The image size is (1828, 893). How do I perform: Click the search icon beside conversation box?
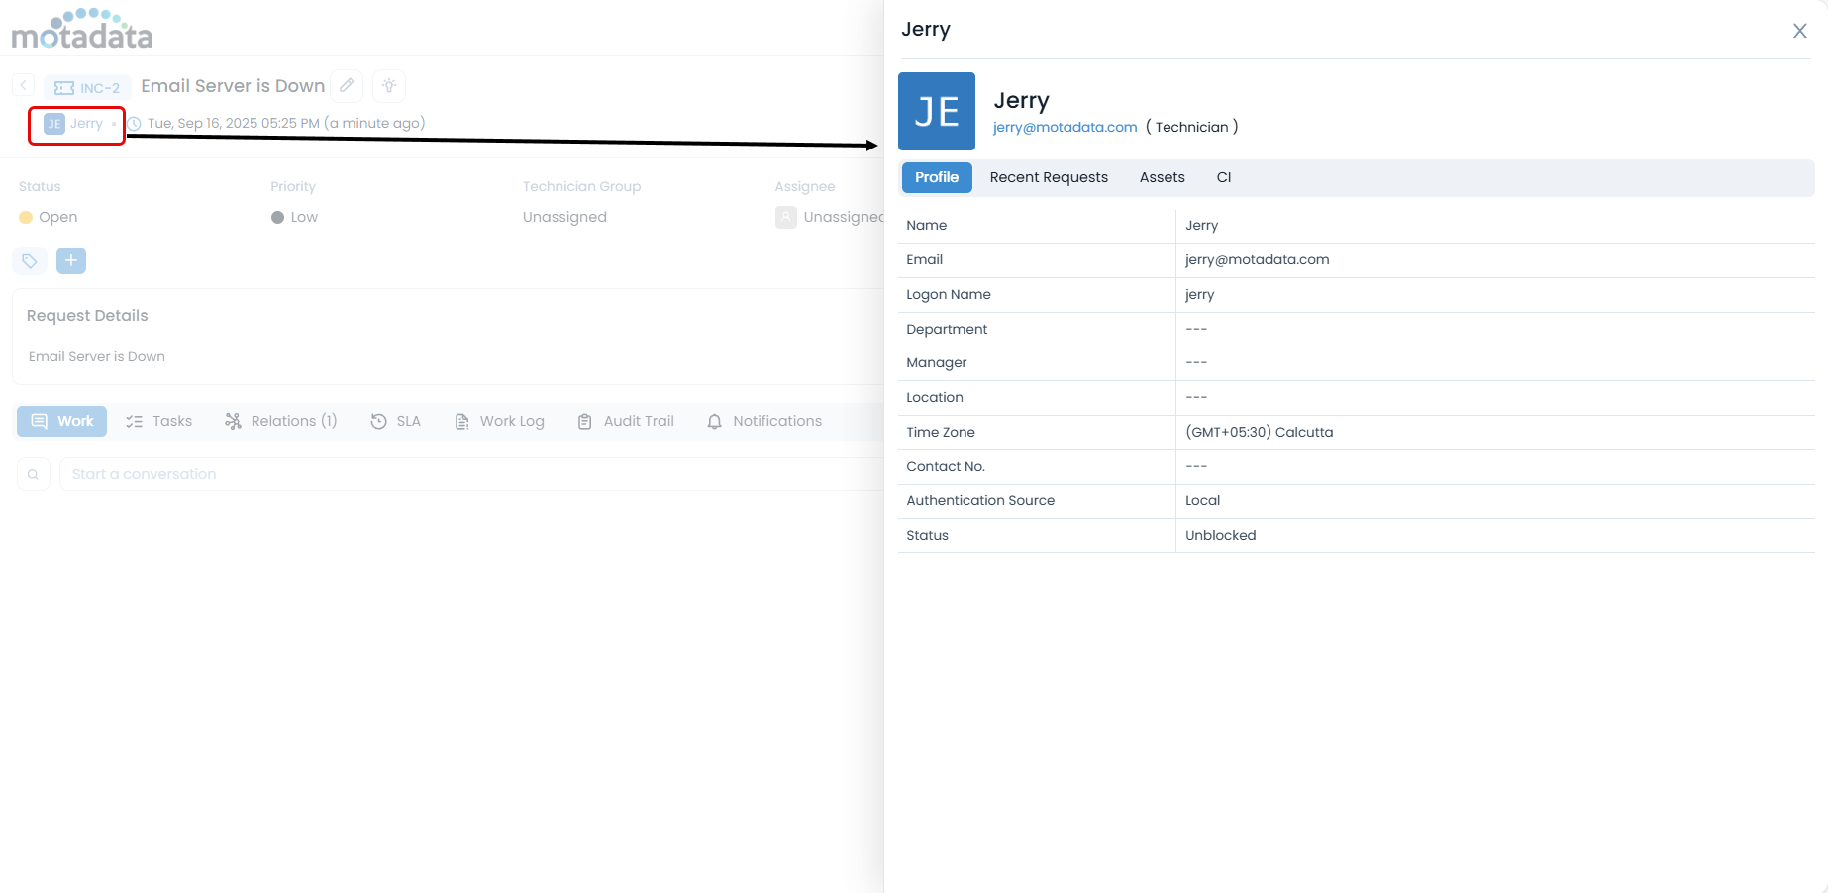[33, 475]
